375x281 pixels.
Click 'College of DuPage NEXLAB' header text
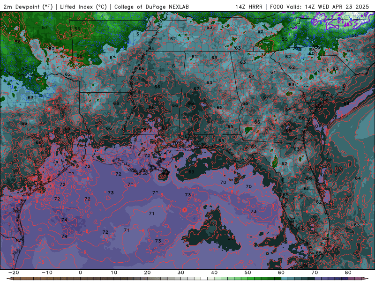[151, 7]
